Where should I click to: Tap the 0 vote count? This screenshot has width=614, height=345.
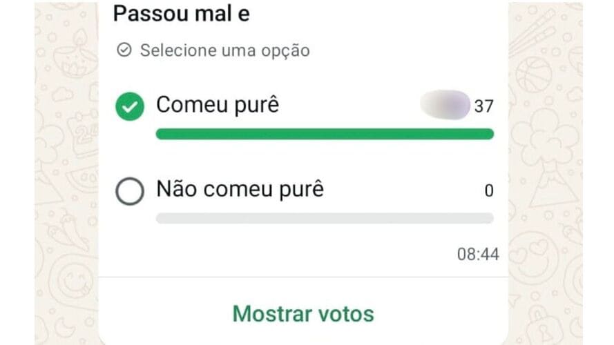click(488, 191)
